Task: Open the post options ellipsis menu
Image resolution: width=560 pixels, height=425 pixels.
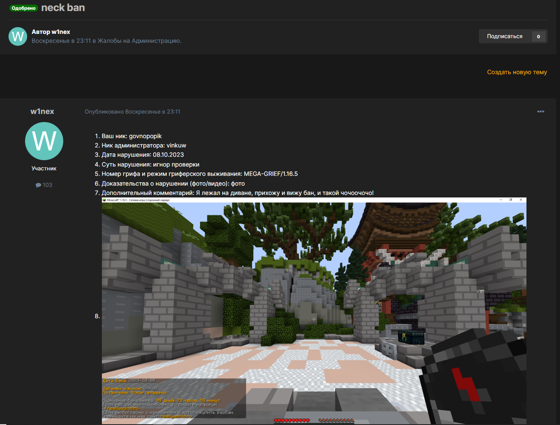Action: (540, 111)
